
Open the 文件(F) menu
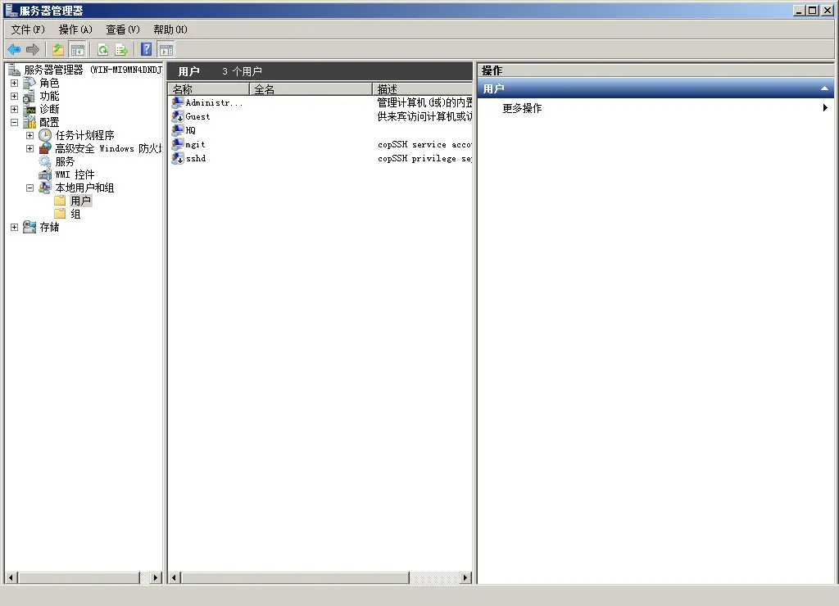(x=28, y=29)
